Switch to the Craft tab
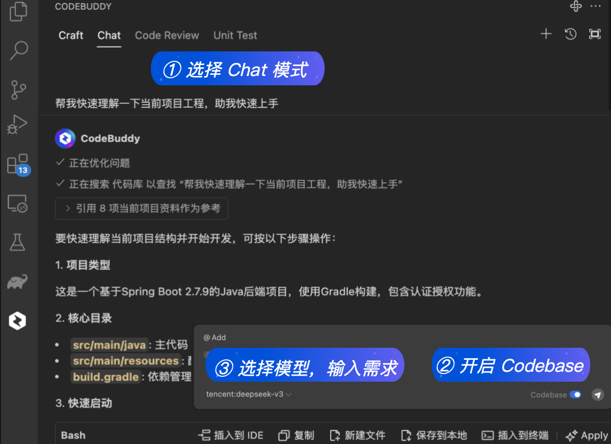 [x=71, y=36]
